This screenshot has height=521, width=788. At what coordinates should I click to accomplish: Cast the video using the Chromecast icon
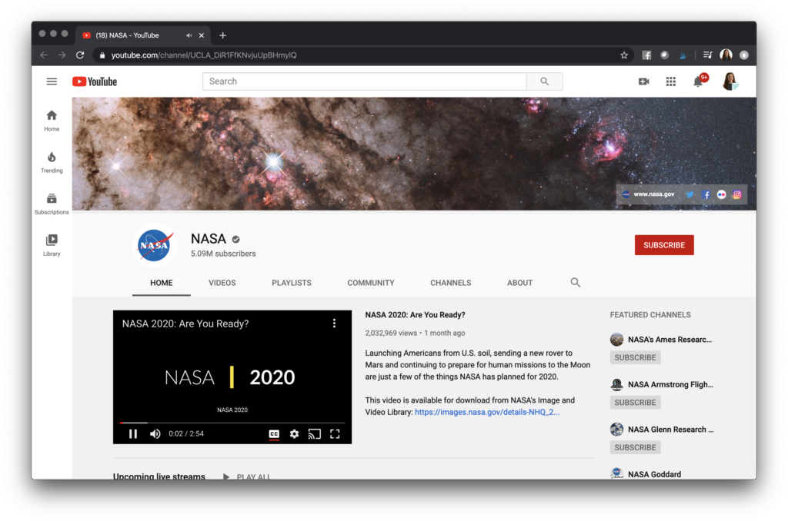click(x=314, y=434)
